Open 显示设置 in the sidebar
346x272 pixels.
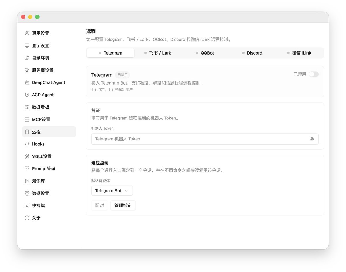[x=49, y=46]
